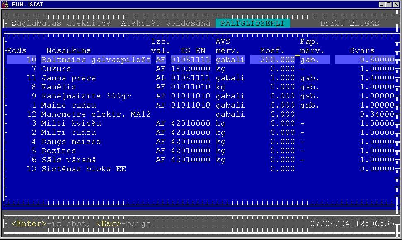Click the svars value 0.50000
The width and height of the screenshot is (402, 240).
(377, 60)
